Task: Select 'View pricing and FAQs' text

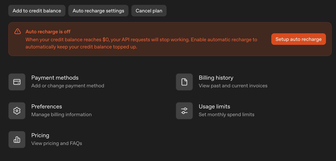Action: click(57, 143)
